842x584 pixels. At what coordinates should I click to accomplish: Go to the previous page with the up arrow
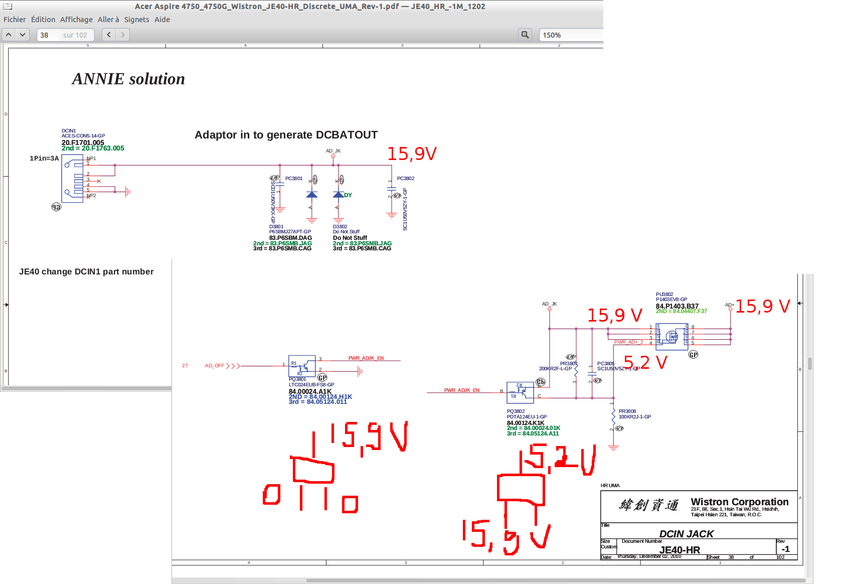tap(9, 35)
